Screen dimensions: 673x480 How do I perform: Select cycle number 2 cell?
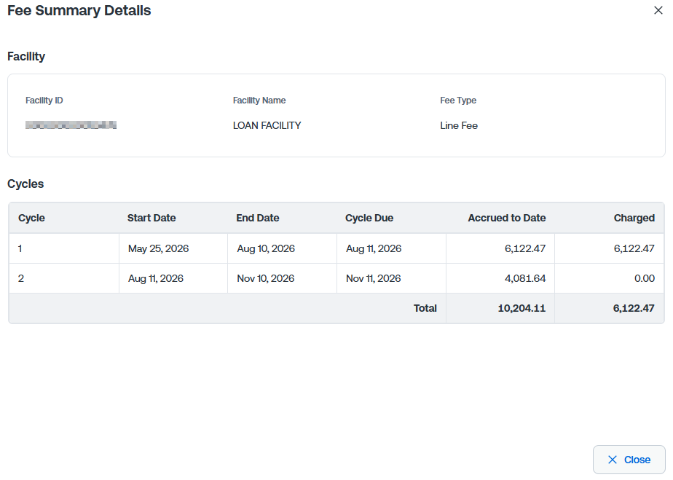(x=64, y=279)
